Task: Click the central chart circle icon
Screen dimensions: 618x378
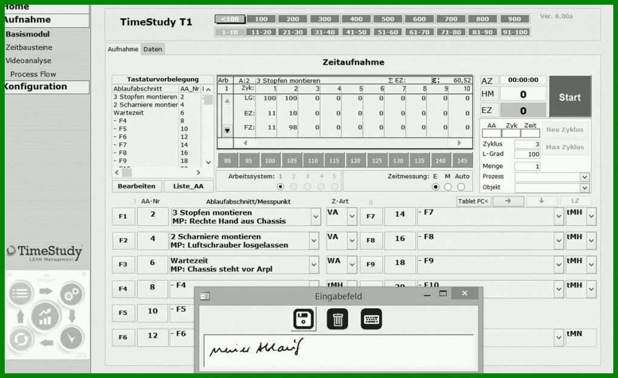Action: click(45, 316)
